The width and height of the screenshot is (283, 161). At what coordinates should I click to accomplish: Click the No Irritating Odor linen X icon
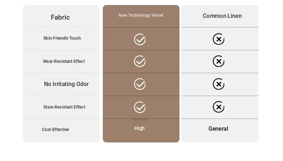[x=219, y=84]
